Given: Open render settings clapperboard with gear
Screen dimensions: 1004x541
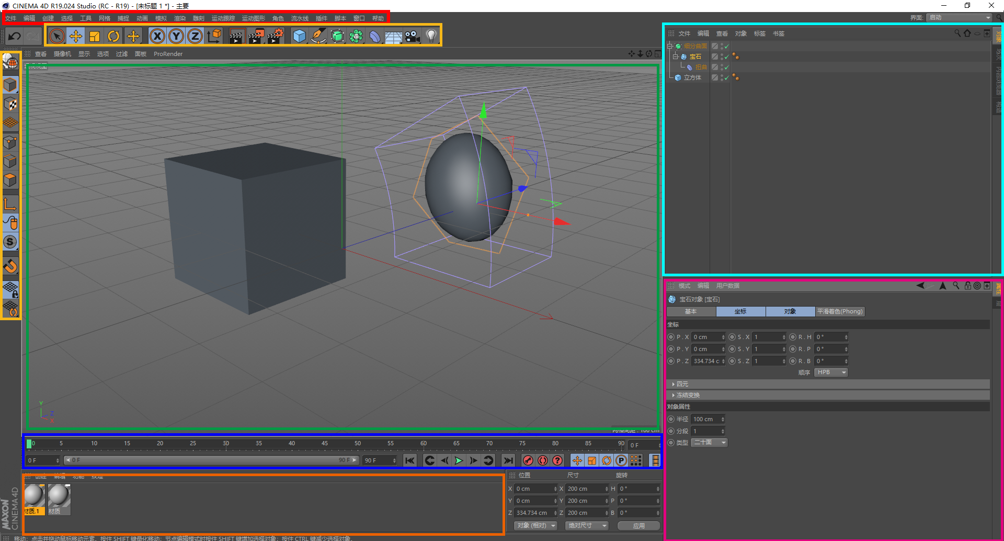Looking at the screenshot, I should (275, 36).
